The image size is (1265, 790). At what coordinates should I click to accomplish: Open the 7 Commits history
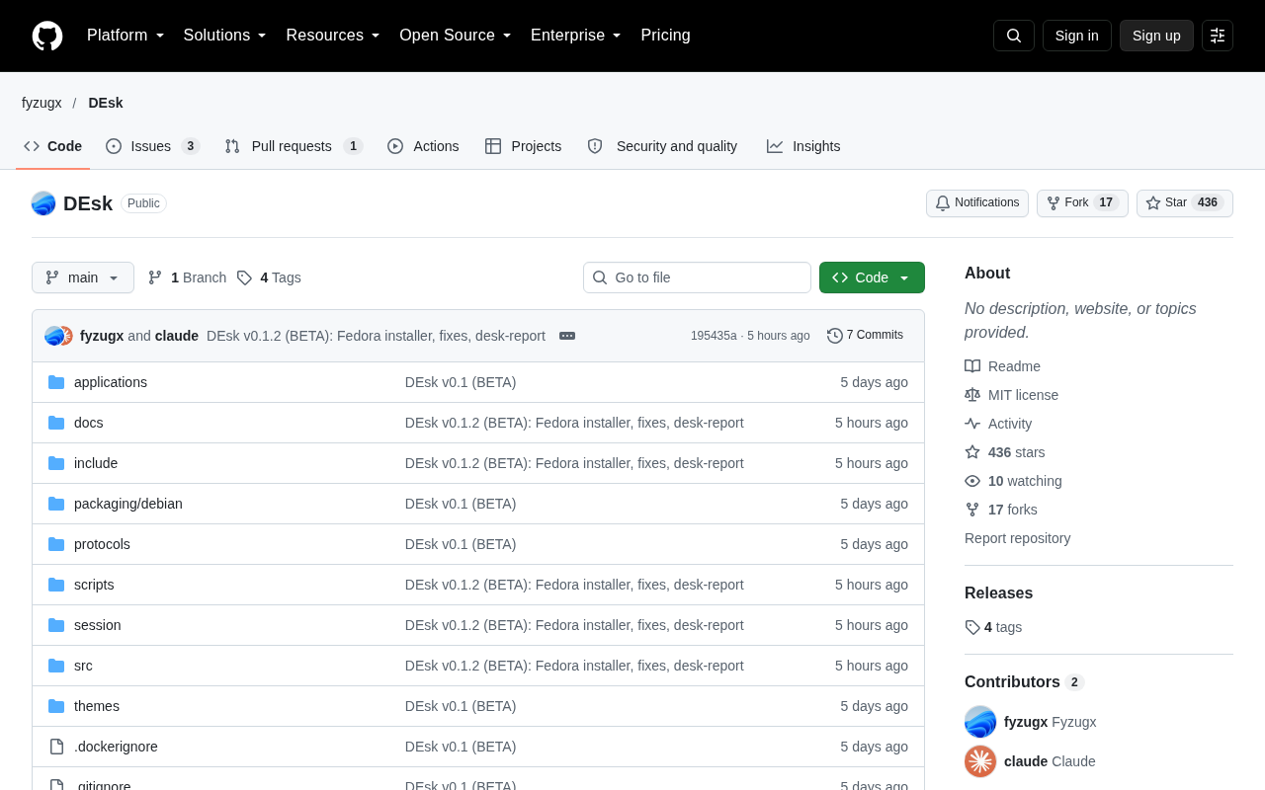point(865,336)
